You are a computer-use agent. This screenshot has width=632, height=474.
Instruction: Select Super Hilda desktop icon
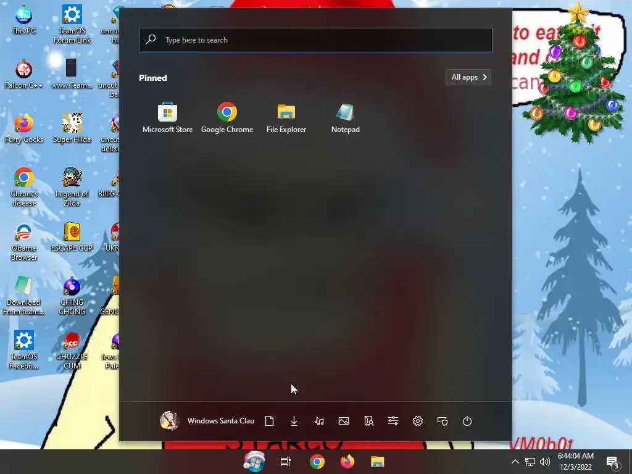[72, 128]
